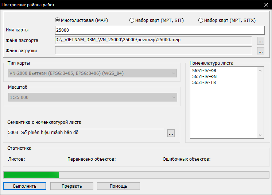Screen dimensions: 272x195
Task: Select Набор карт (MPT, SIT) option
Action: click(132, 20)
